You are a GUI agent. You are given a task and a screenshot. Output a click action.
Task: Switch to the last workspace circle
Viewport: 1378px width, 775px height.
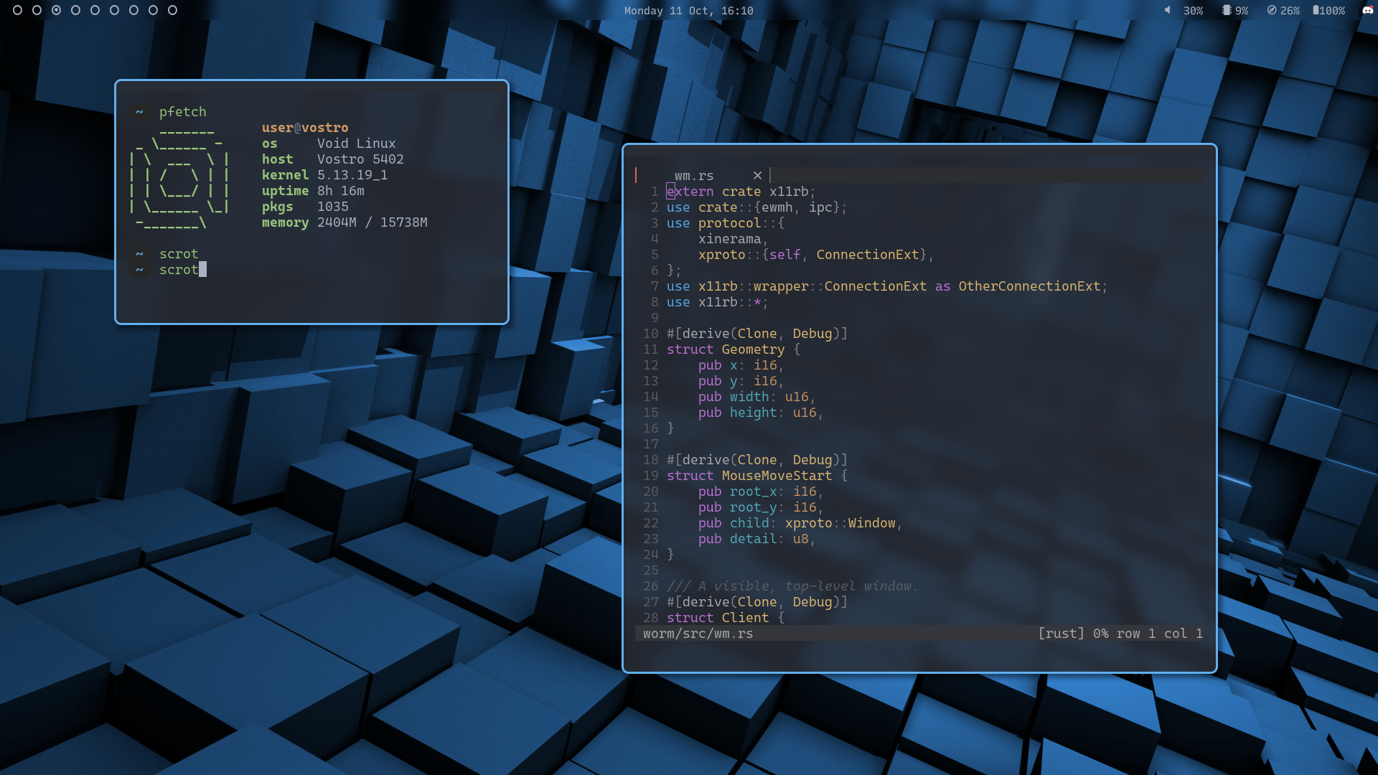tap(172, 10)
